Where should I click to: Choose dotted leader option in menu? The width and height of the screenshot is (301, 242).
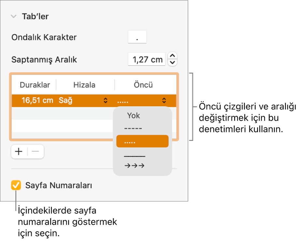click(142, 141)
